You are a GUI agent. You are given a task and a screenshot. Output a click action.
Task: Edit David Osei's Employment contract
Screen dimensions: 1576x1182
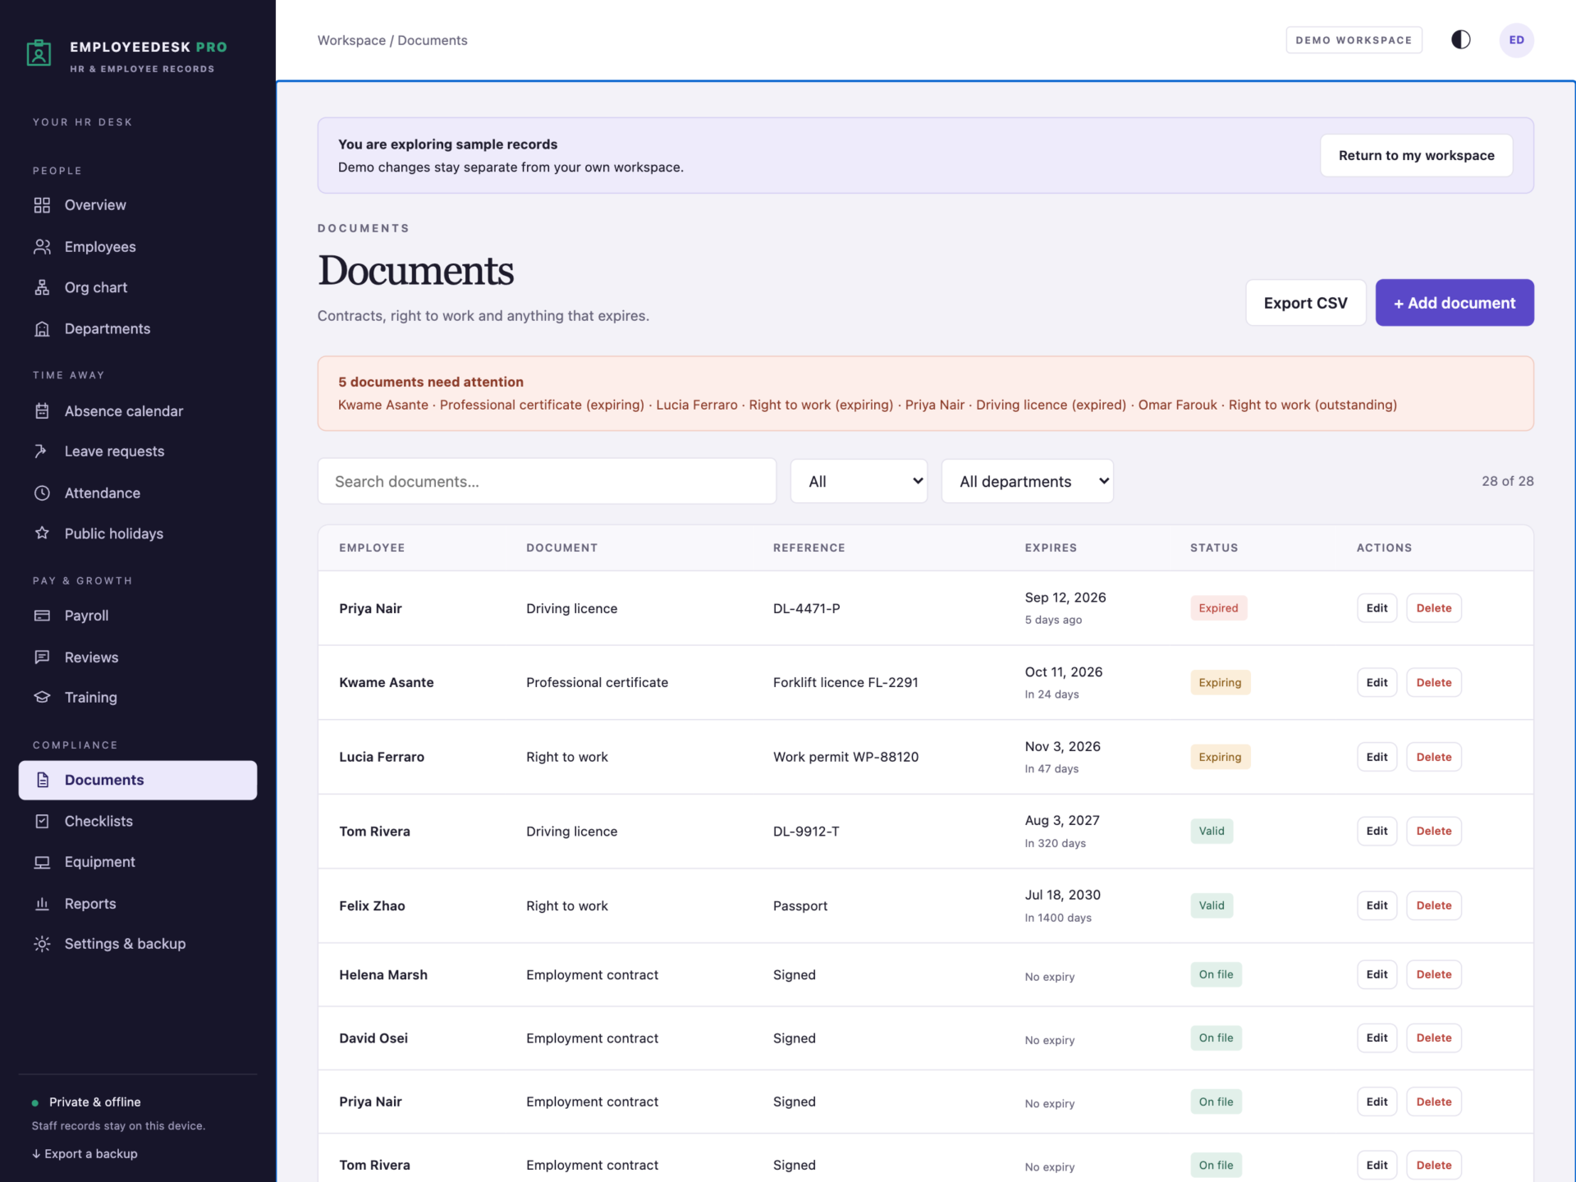click(x=1377, y=1038)
